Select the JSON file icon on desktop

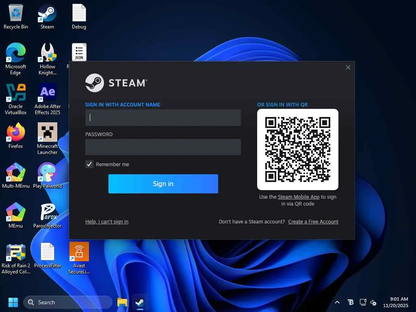[x=79, y=52]
